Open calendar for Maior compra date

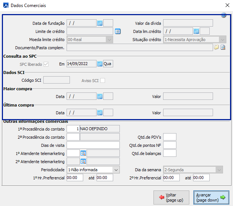[x=99, y=96]
